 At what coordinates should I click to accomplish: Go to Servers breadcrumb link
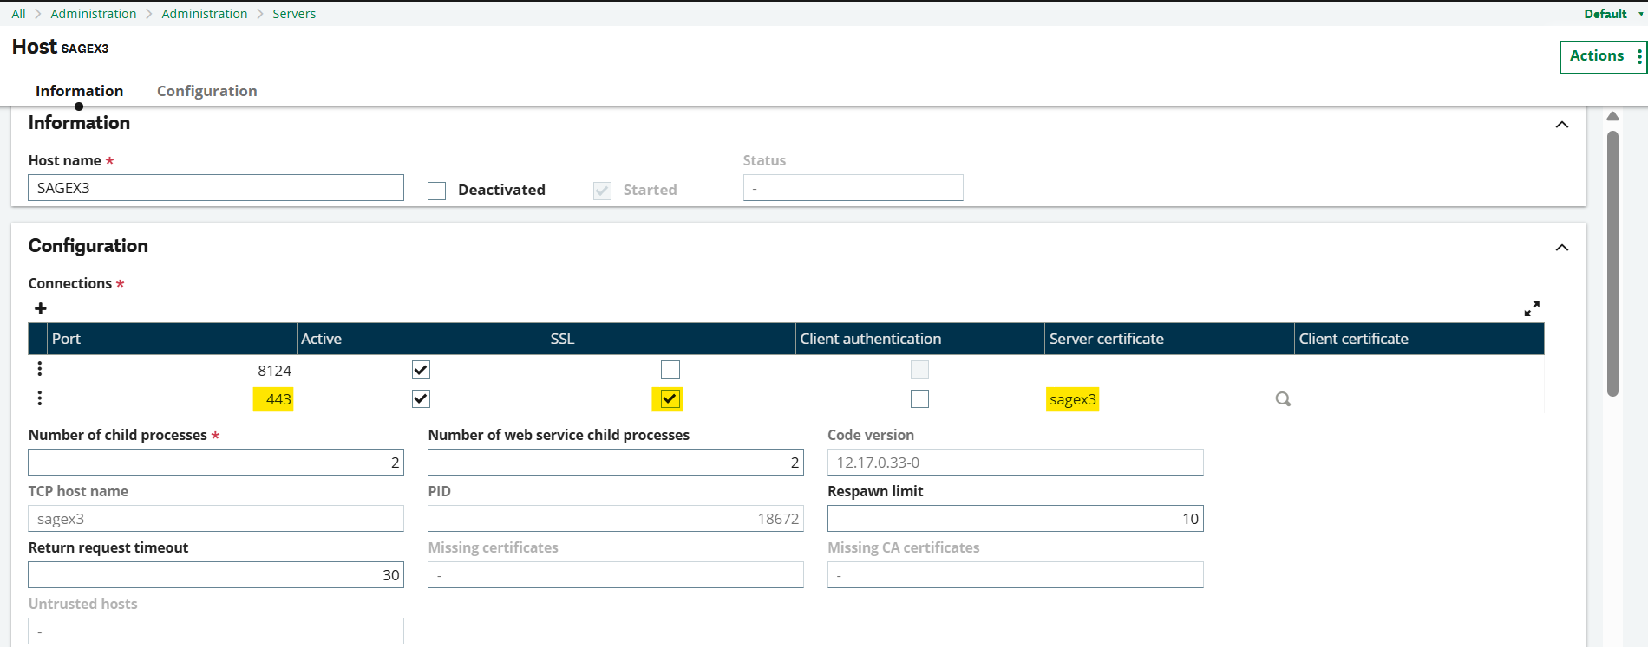click(x=294, y=14)
